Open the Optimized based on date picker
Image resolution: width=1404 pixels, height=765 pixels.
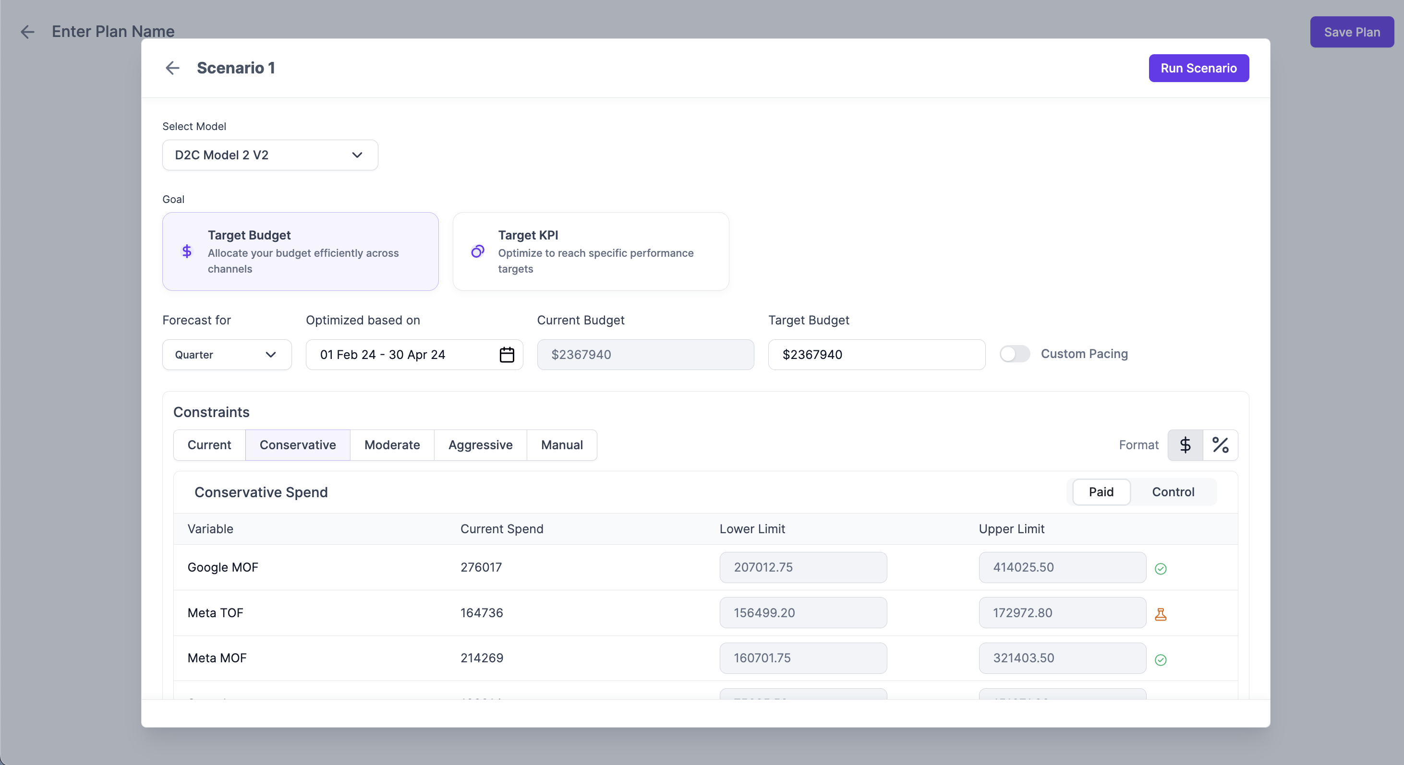tap(403, 355)
